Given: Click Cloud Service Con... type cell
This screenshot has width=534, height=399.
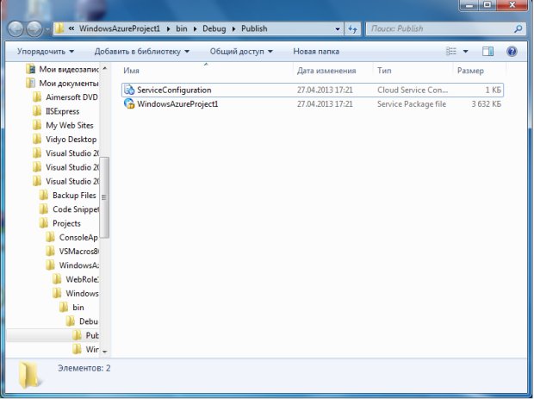Looking at the screenshot, I should click(x=413, y=90).
